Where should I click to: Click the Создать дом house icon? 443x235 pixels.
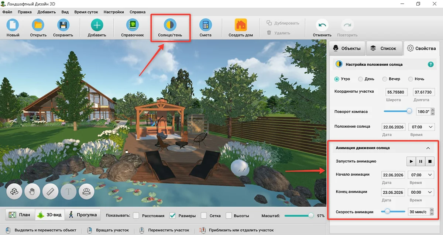pos(241,25)
